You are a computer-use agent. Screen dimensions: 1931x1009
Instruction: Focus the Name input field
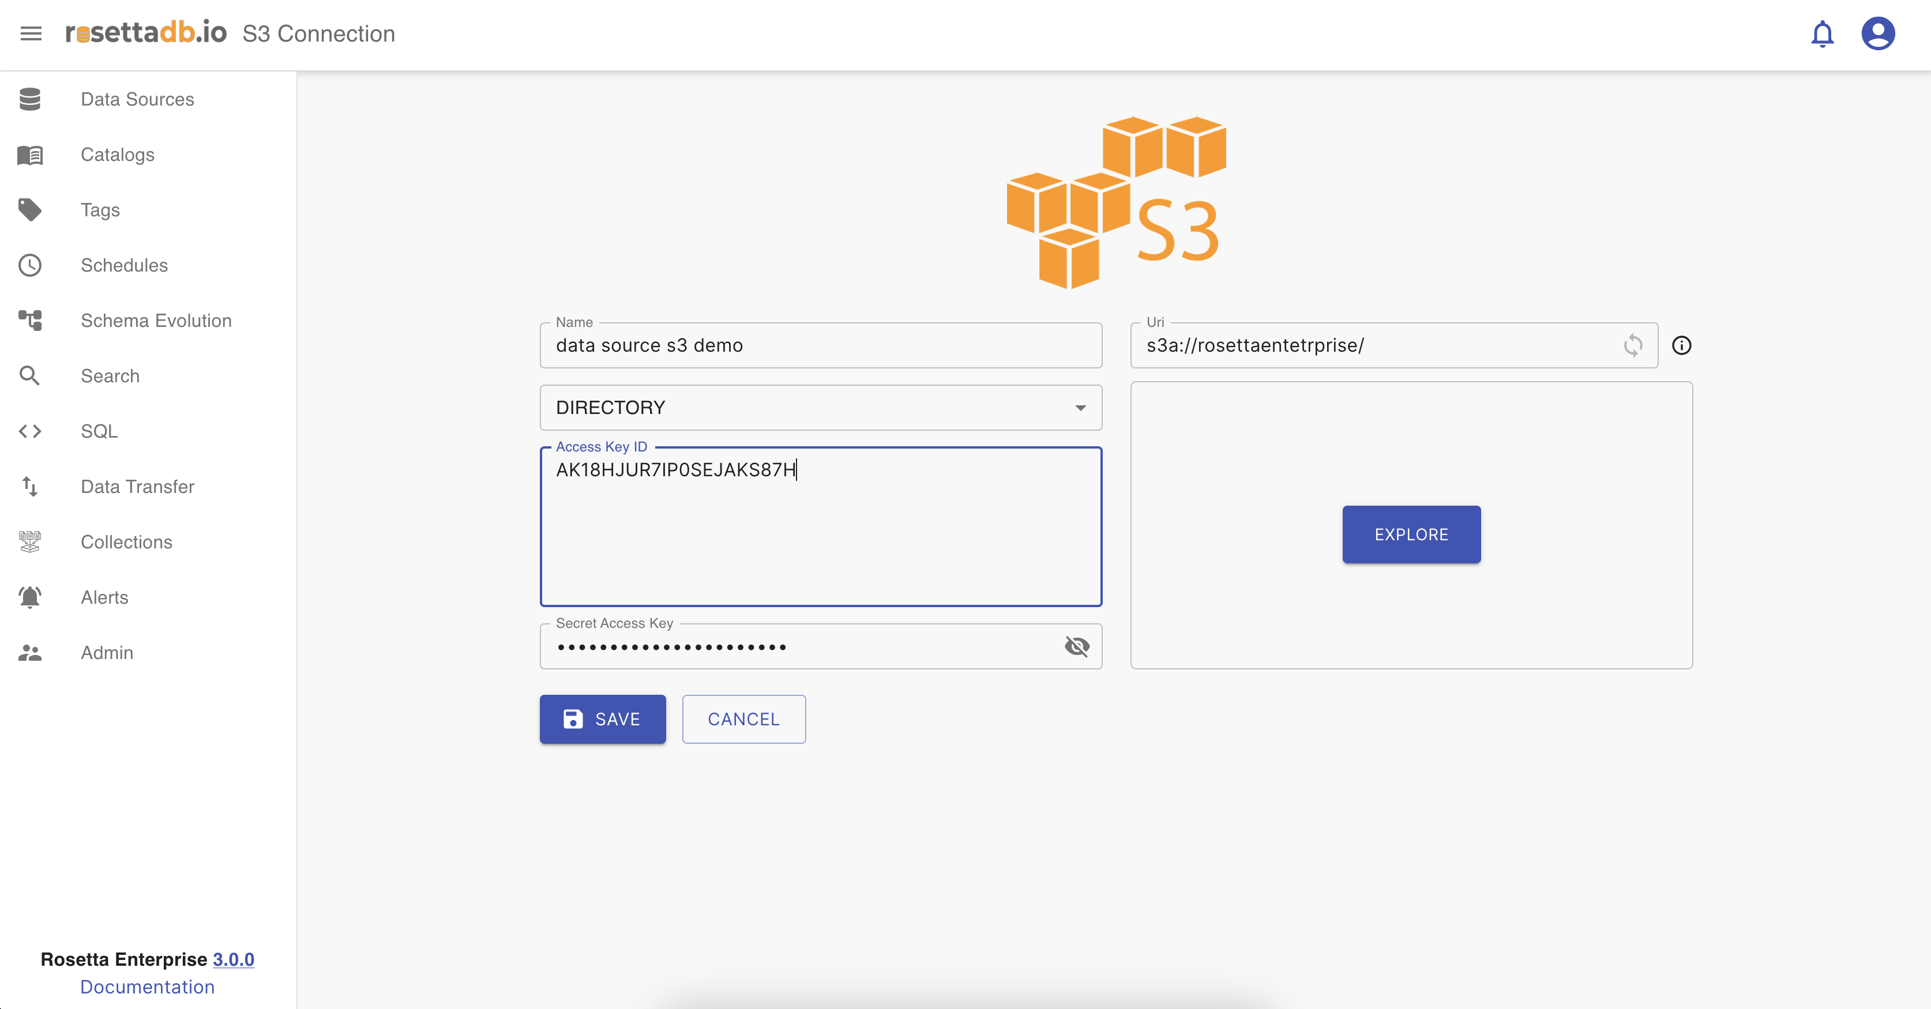(821, 345)
